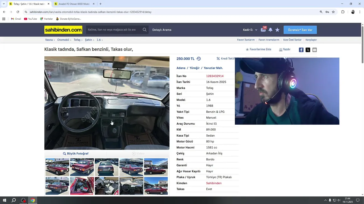This screenshot has width=364, height=204.
Task: Select the white seats interior thumbnail
Action: 107,186
